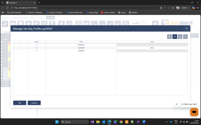Switch to the Report tab

(33, 18)
